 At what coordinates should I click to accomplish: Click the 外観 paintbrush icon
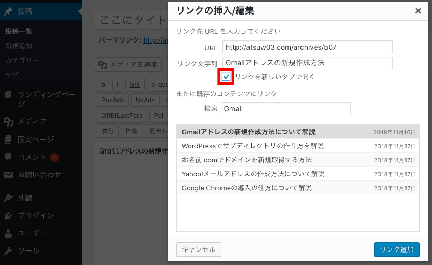tap(8, 198)
